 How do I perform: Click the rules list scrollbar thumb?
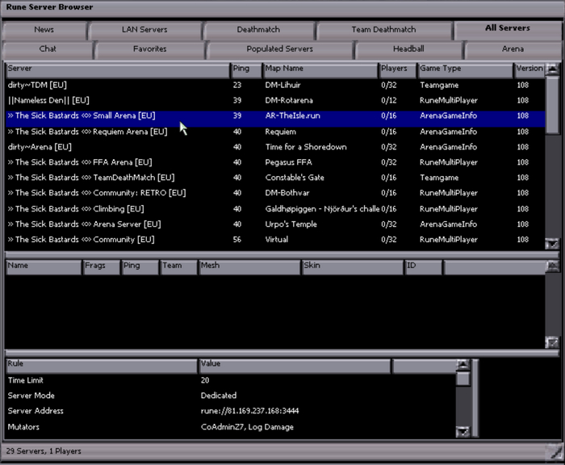point(463,379)
